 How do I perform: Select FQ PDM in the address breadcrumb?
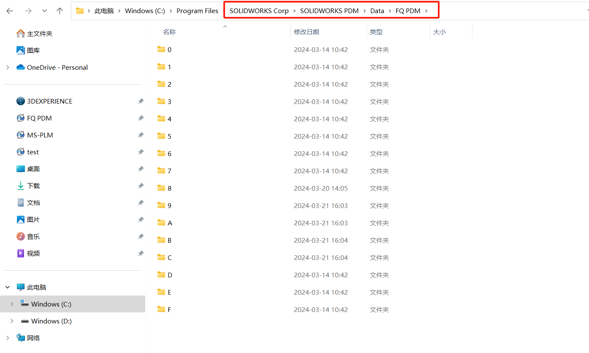(x=408, y=11)
